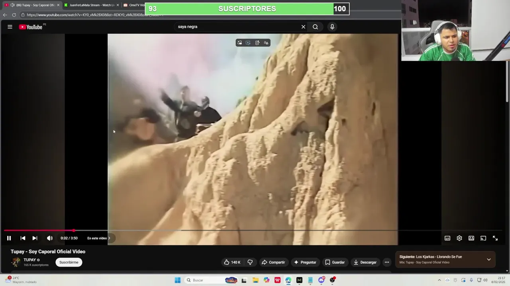The height and width of the screenshot is (286, 510).
Task: Open OBS Studio from the taskbar
Action: (333, 280)
